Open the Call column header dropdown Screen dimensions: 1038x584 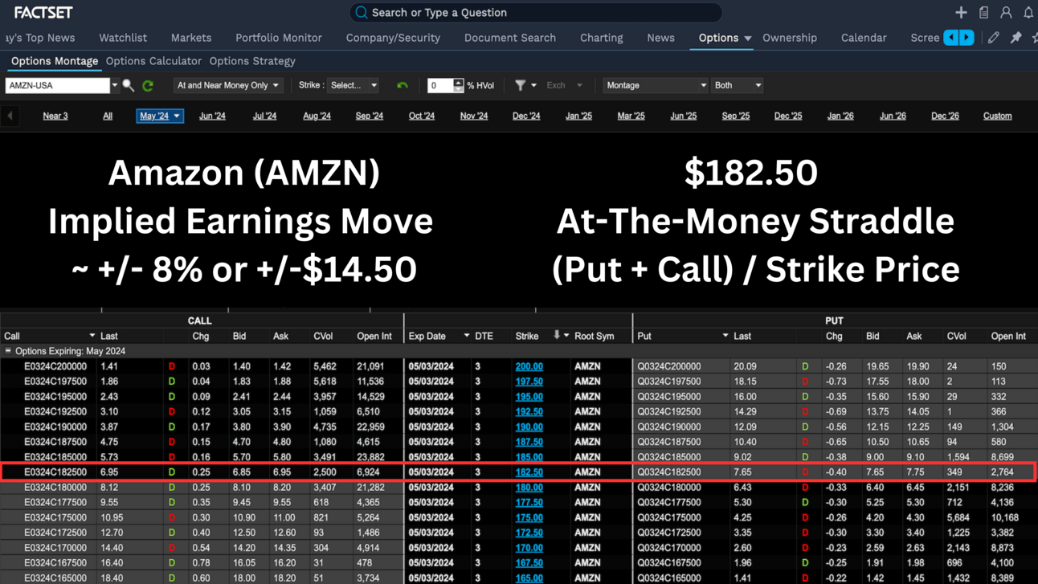coord(92,336)
